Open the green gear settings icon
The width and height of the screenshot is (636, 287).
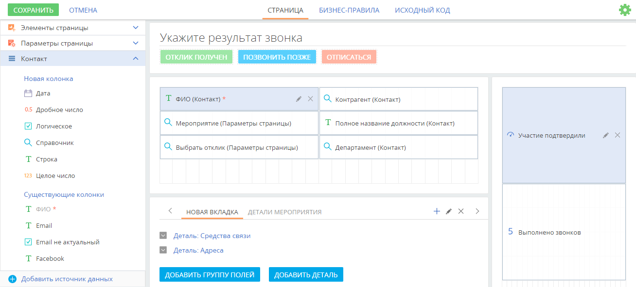625,10
